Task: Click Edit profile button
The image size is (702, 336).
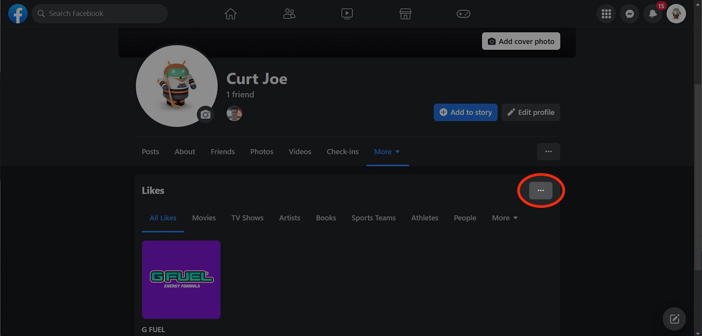Action: tap(531, 112)
